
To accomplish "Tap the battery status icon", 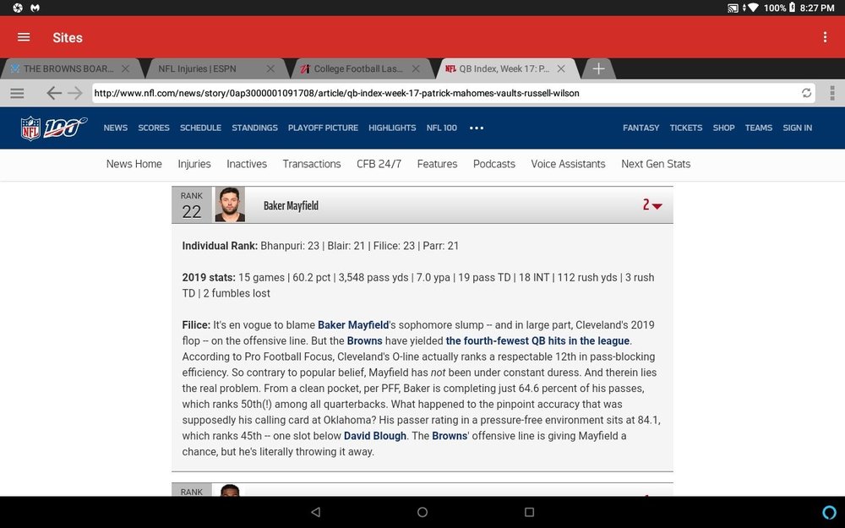I will click(792, 8).
